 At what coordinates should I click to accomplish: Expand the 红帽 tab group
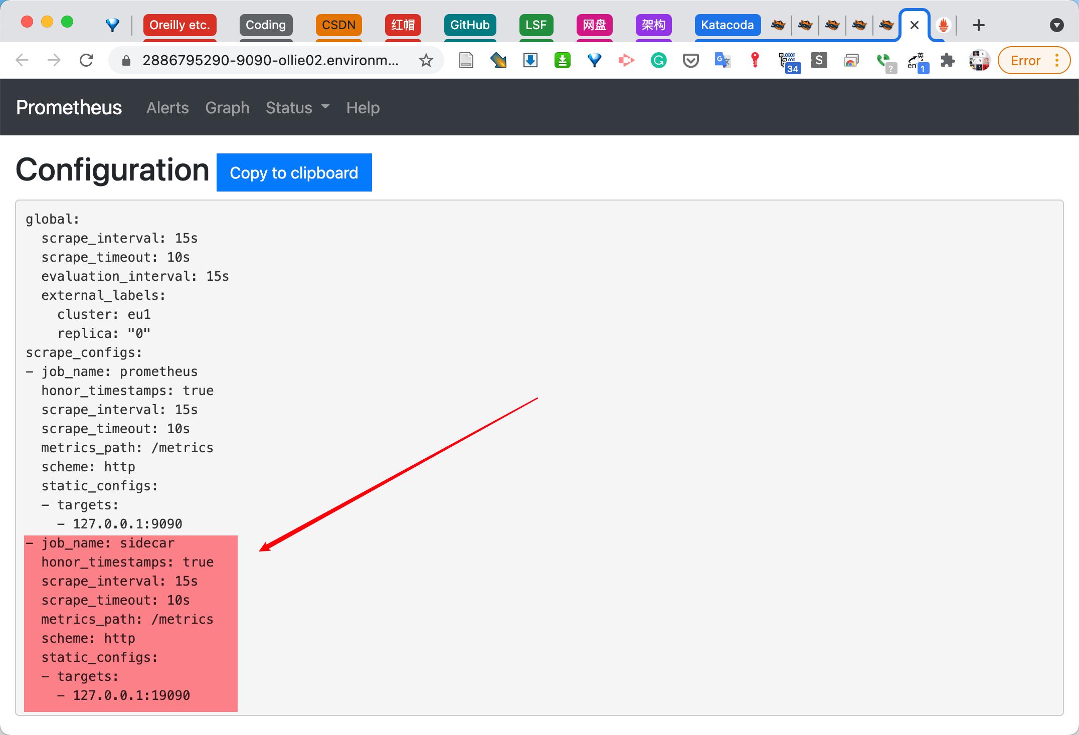[403, 25]
